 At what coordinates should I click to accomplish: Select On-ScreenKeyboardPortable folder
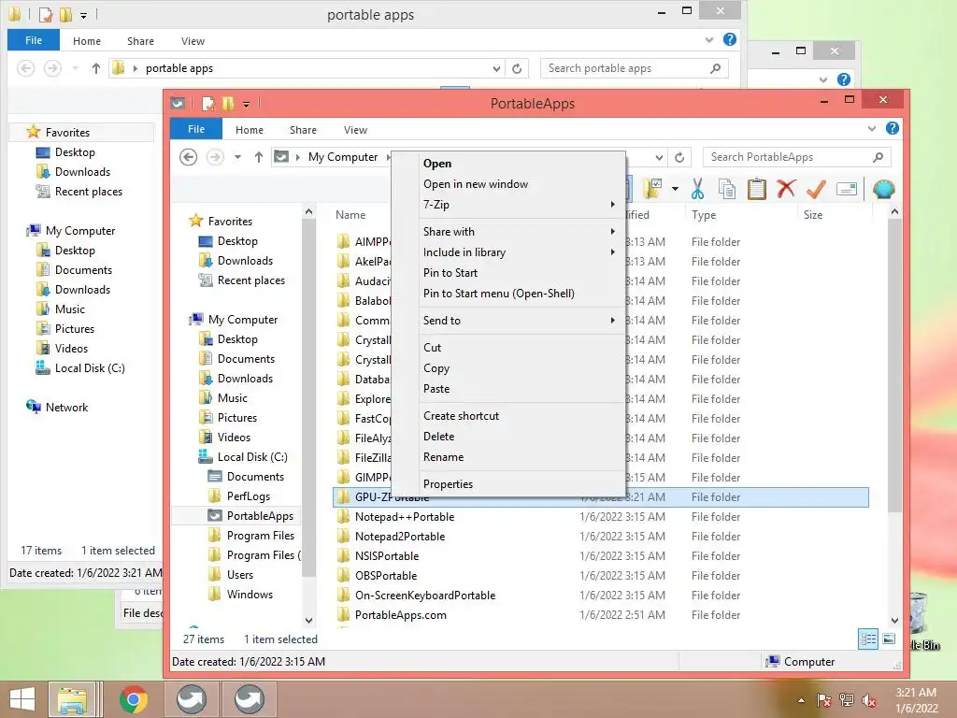(425, 596)
